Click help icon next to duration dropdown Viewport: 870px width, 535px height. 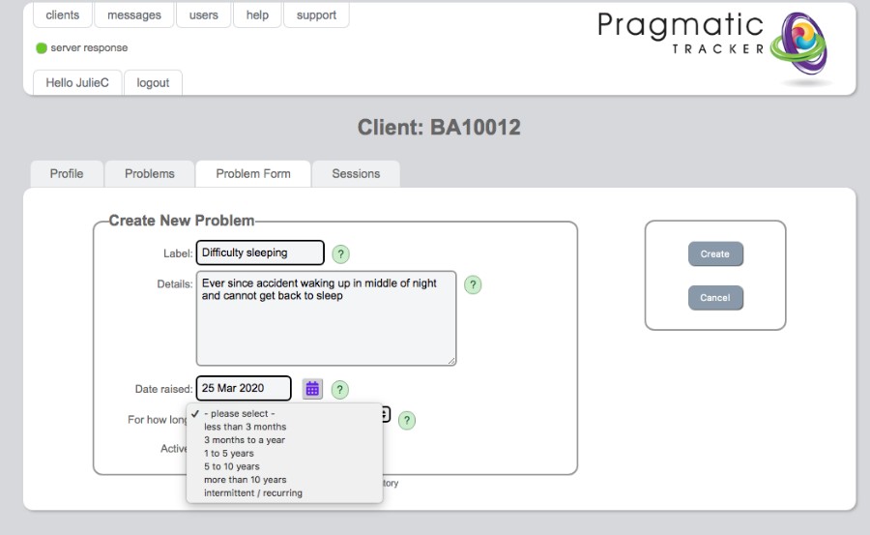[407, 420]
